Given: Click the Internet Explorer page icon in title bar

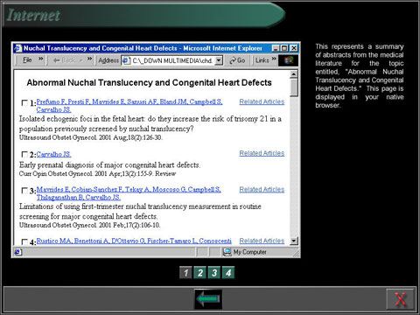Looking at the screenshot, I should click(x=18, y=48).
